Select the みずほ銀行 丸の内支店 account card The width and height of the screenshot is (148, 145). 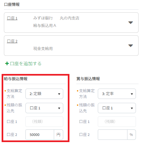click(71, 22)
